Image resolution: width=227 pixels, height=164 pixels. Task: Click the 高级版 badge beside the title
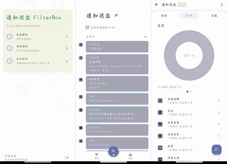[x=182, y=5]
